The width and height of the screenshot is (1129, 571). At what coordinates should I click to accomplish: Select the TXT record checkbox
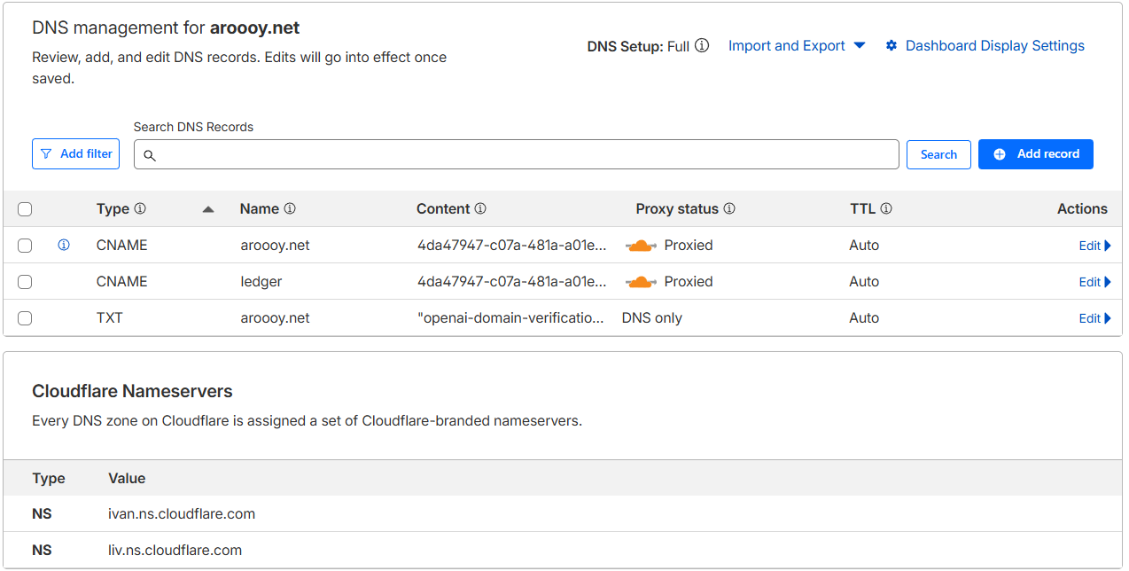(x=25, y=318)
